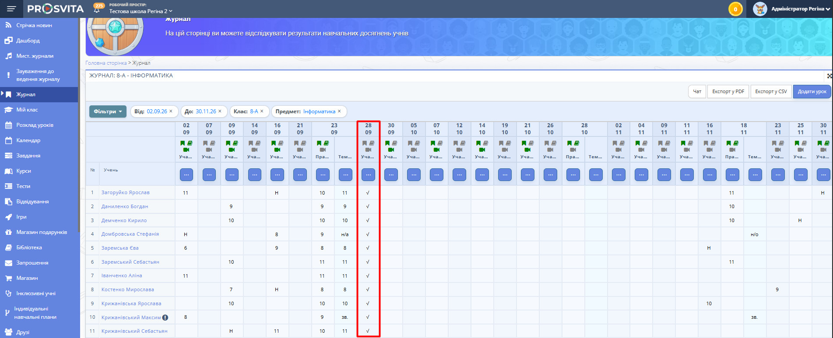The height and width of the screenshot is (338, 833).
Task: Open the ... menu for the 25.11 lesson
Action: point(801,175)
